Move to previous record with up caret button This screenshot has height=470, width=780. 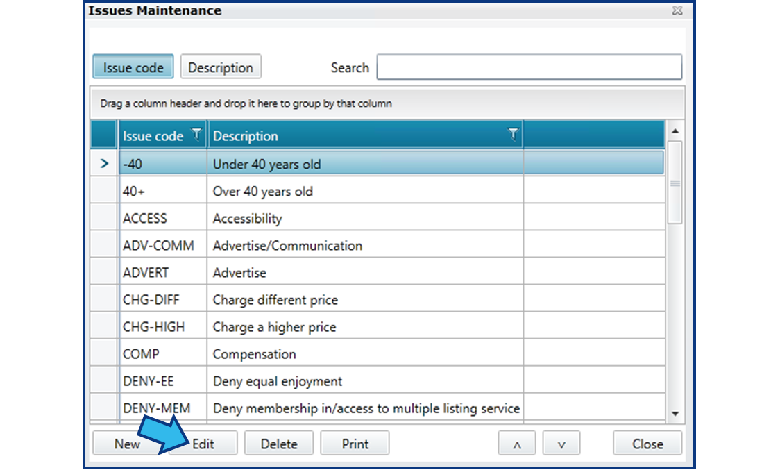[x=517, y=443]
